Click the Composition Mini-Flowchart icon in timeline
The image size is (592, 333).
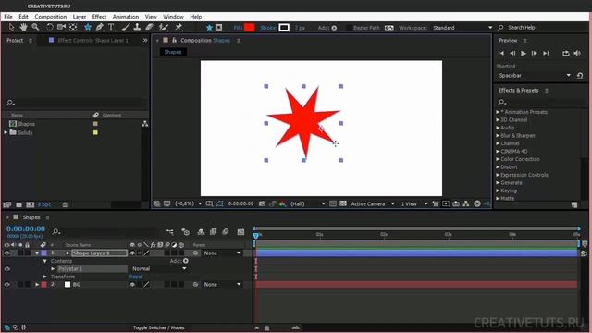coord(170,232)
